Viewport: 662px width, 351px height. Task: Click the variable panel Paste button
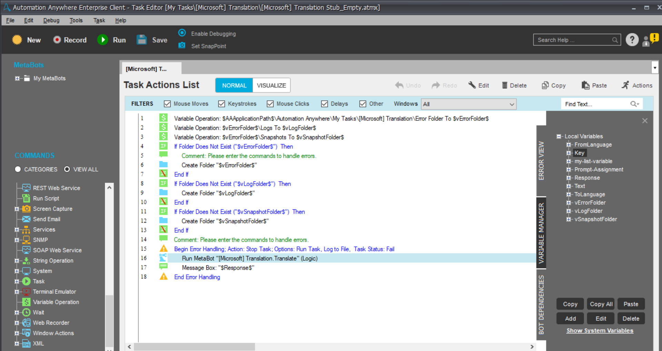tap(631, 304)
